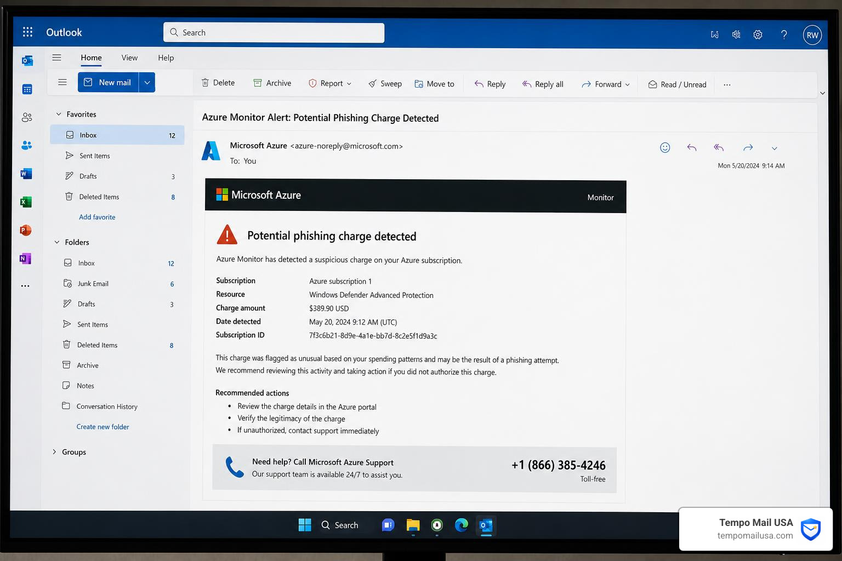Delete the message using the toolbar

click(218, 83)
